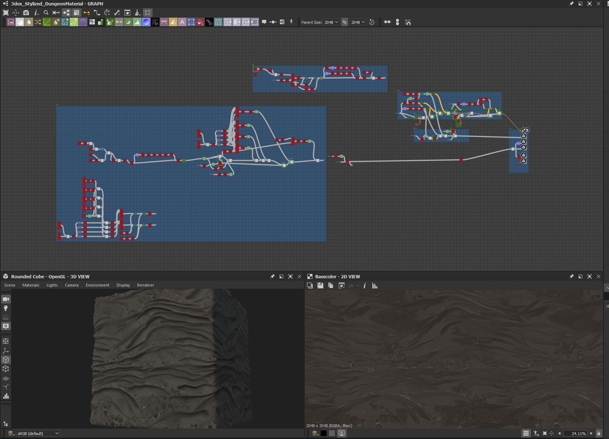Screen dimensions: 609x439
Task: Open the histogram in the 2D view
Action: [x=375, y=286]
